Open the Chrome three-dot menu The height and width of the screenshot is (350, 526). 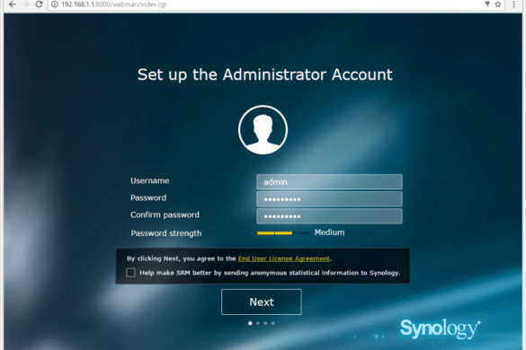click(x=513, y=4)
